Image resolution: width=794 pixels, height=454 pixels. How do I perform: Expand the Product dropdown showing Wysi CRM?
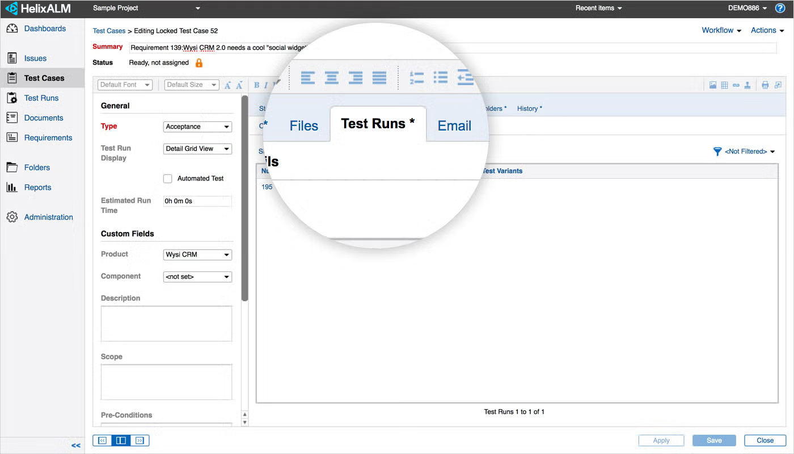(197, 255)
